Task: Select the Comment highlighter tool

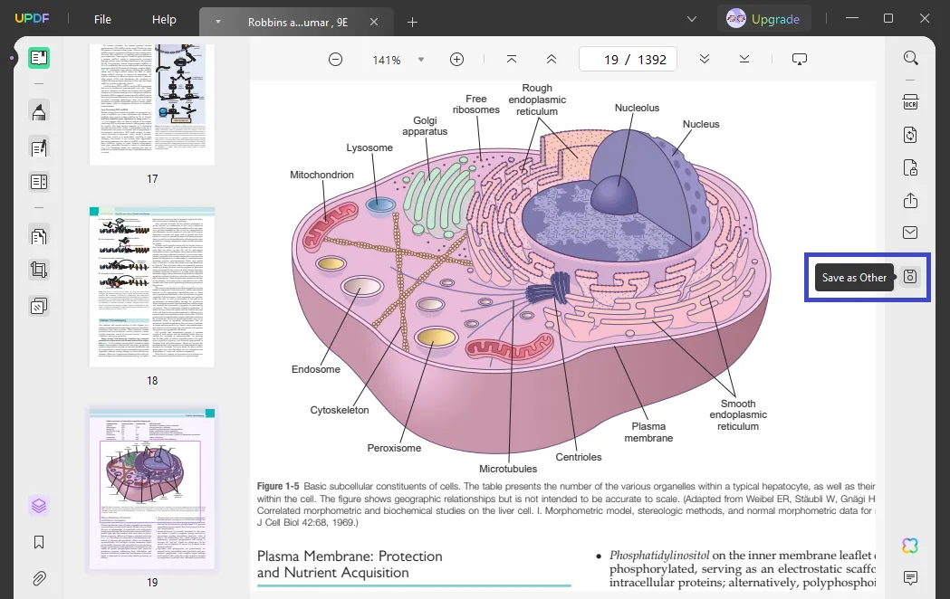Action: click(x=39, y=112)
